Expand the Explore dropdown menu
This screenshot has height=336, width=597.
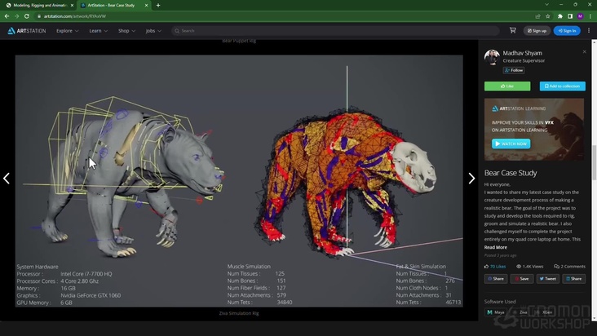(x=68, y=31)
